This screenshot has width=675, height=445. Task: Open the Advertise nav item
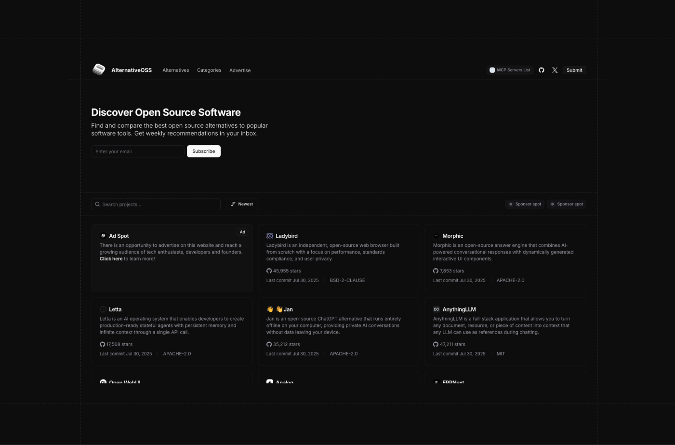(240, 70)
